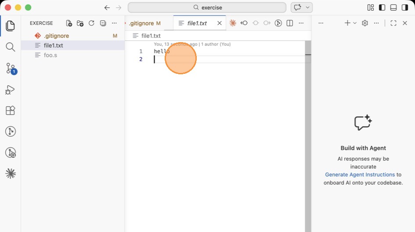Expand the new chat dropdown chevron
The image size is (415, 232).
[355, 23]
